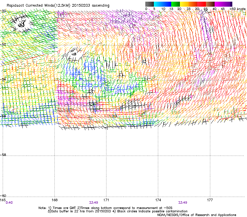Click the date '20150203 ascending' in title

point(90,6)
